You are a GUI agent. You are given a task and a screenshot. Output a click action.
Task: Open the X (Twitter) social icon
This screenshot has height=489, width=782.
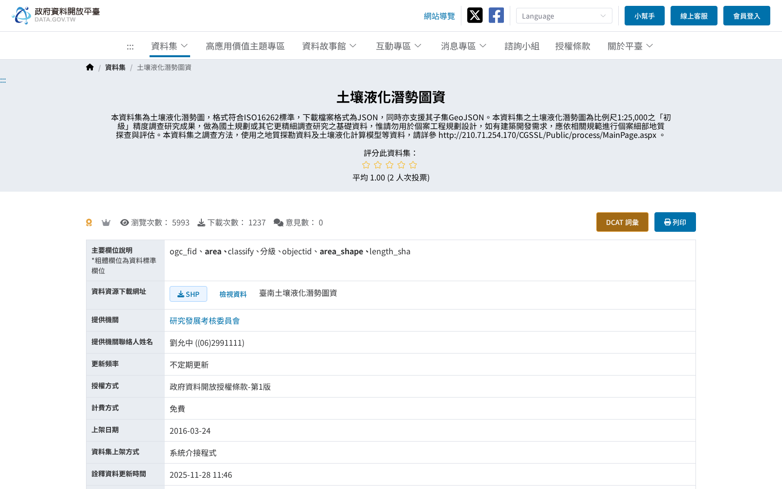pos(475,15)
